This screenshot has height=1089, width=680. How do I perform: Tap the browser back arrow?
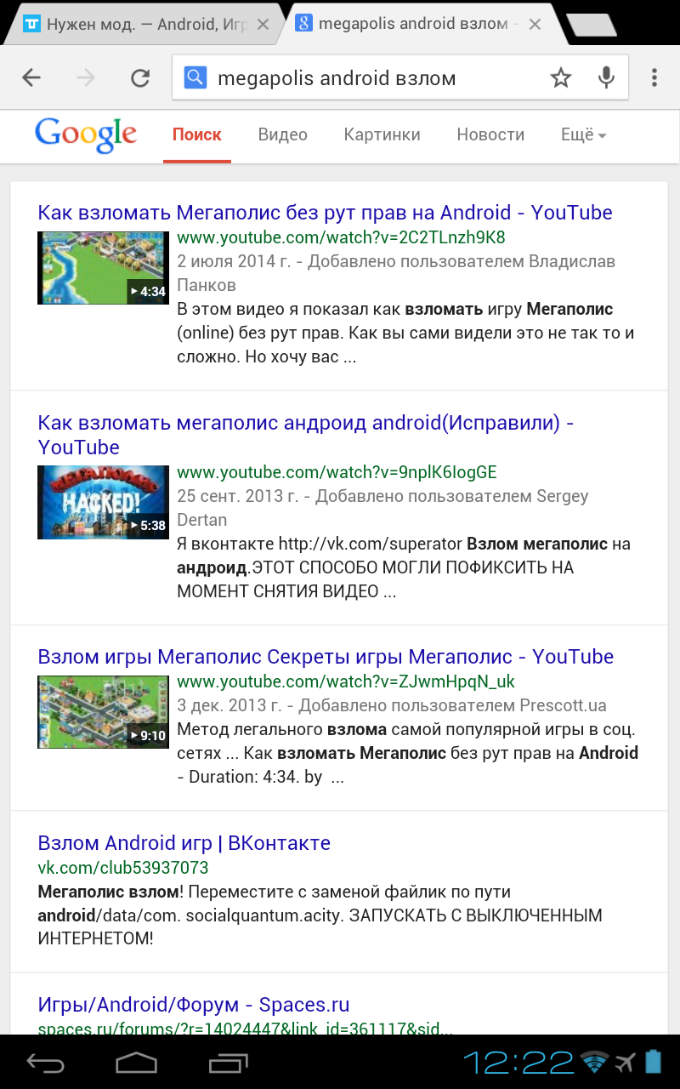31,78
